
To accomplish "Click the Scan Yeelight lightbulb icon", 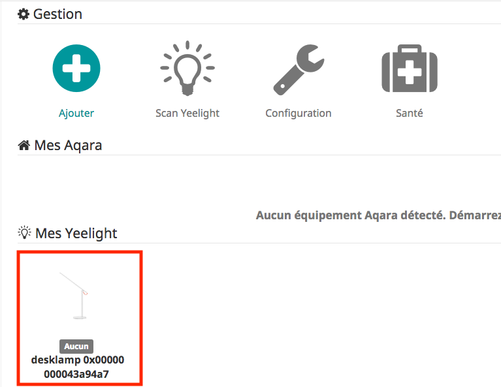I will coord(187,69).
